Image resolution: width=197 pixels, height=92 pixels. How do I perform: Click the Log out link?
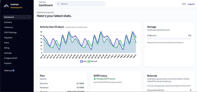coord(191,4)
